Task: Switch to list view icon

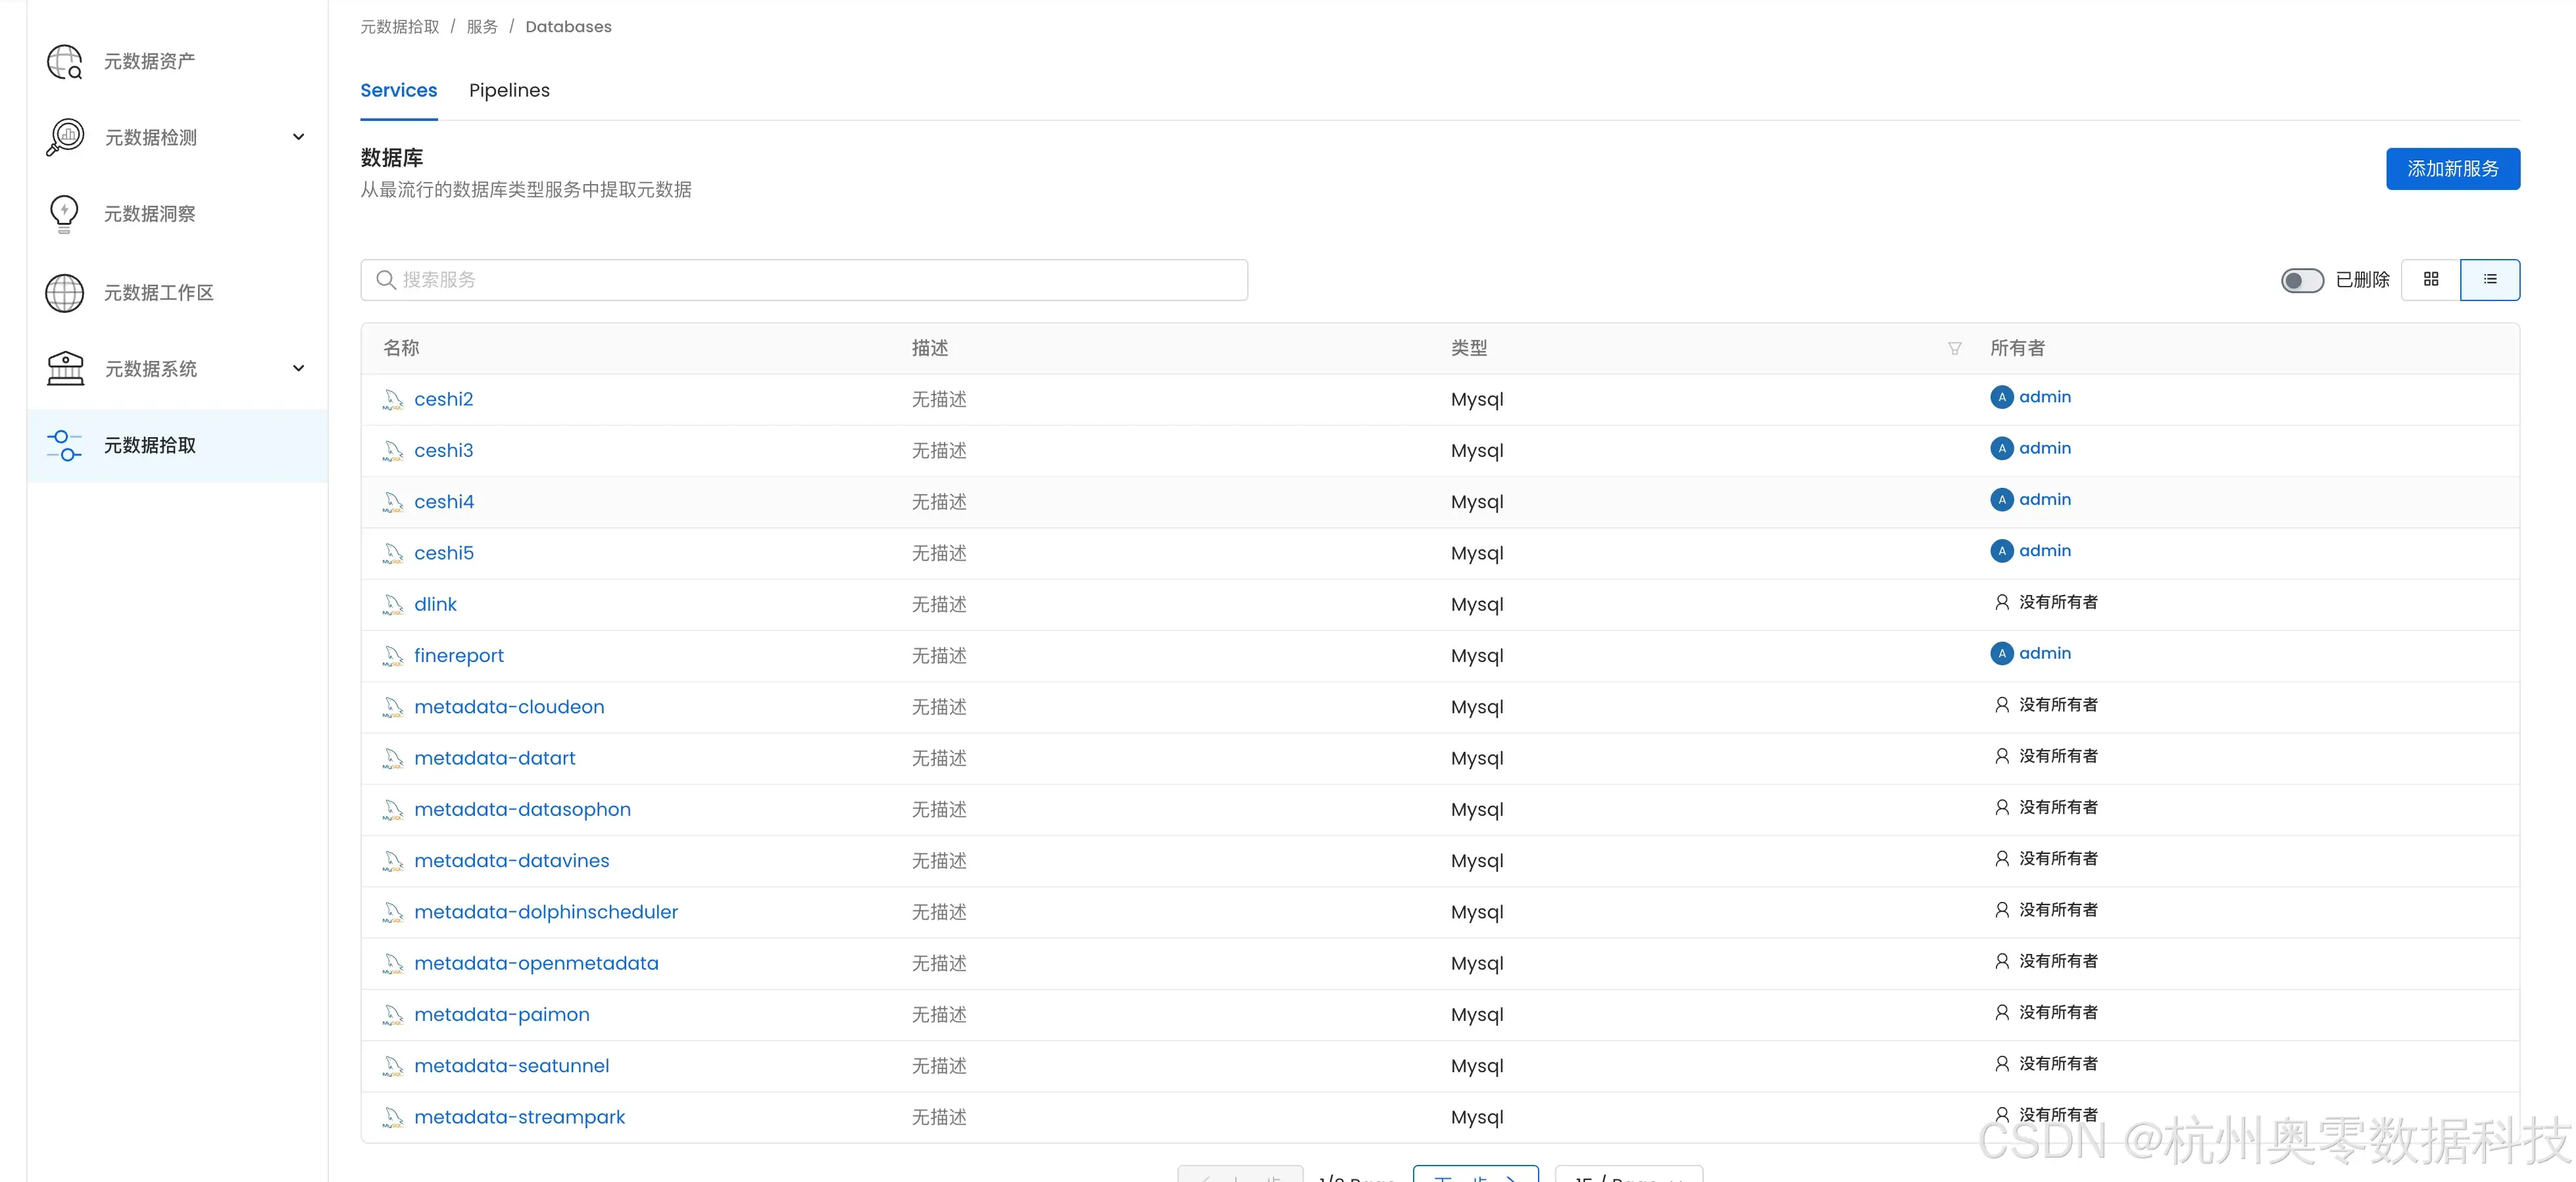Action: (2489, 280)
